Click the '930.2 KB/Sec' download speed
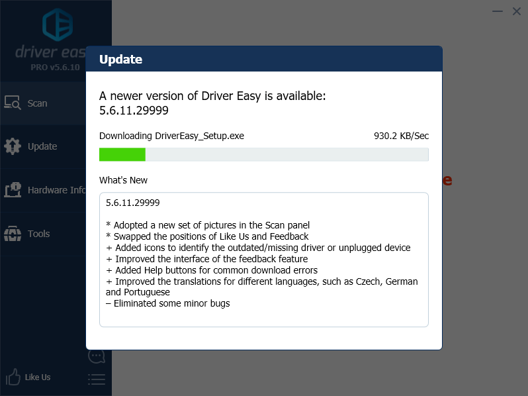Viewport: 528px width, 396px height. (401, 136)
